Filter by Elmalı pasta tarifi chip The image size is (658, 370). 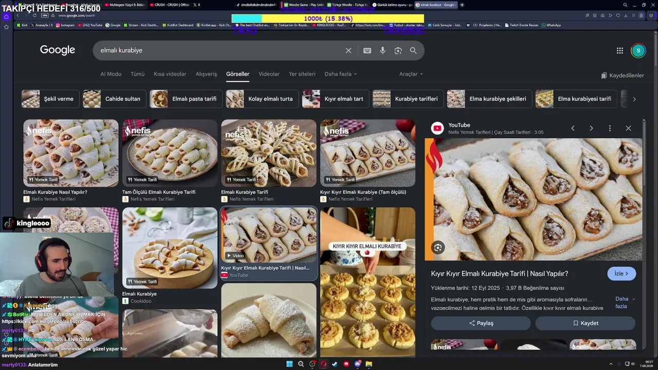pyautogui.click(x=186, y=99)
